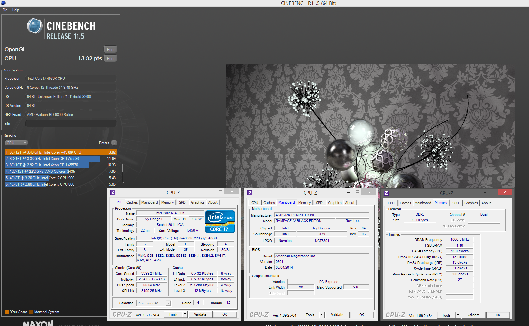Click Validate in the Mainboard window
This screenshot has width=529, height=326.
(x=337, y=315)
